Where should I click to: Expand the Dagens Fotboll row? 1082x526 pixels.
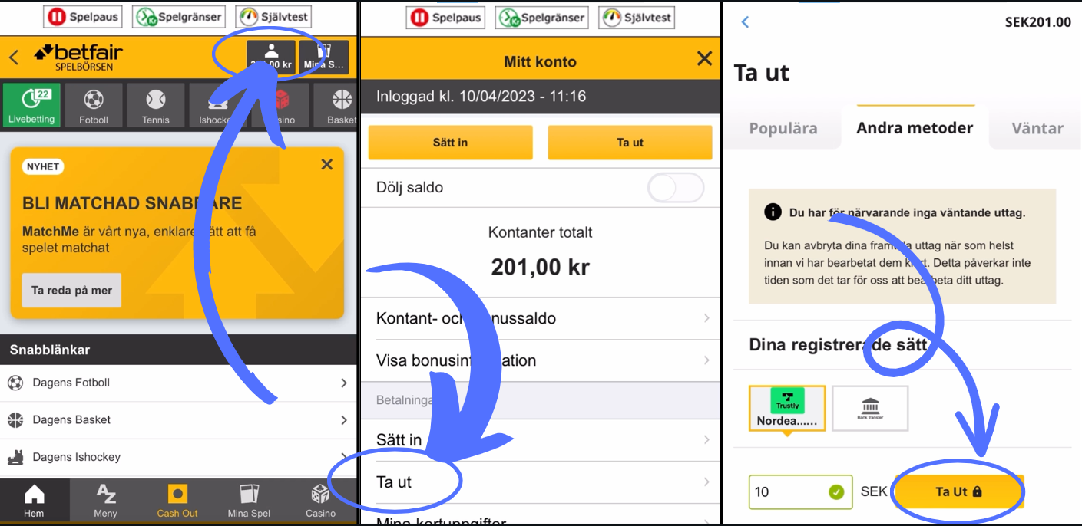178,382
